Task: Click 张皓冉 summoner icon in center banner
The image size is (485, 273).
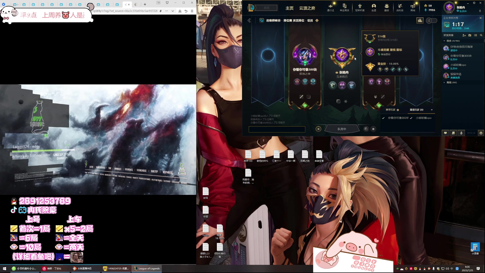Action: (x=342, y=55)
